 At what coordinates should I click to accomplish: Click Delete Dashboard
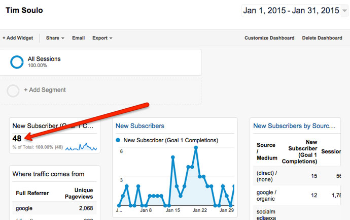[322, 38]
